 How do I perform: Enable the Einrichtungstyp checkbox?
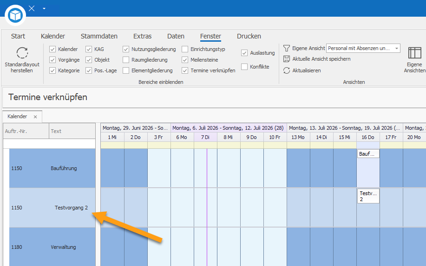pos(185,49)
